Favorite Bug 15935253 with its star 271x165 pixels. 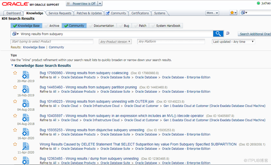[x=15, y=130]
